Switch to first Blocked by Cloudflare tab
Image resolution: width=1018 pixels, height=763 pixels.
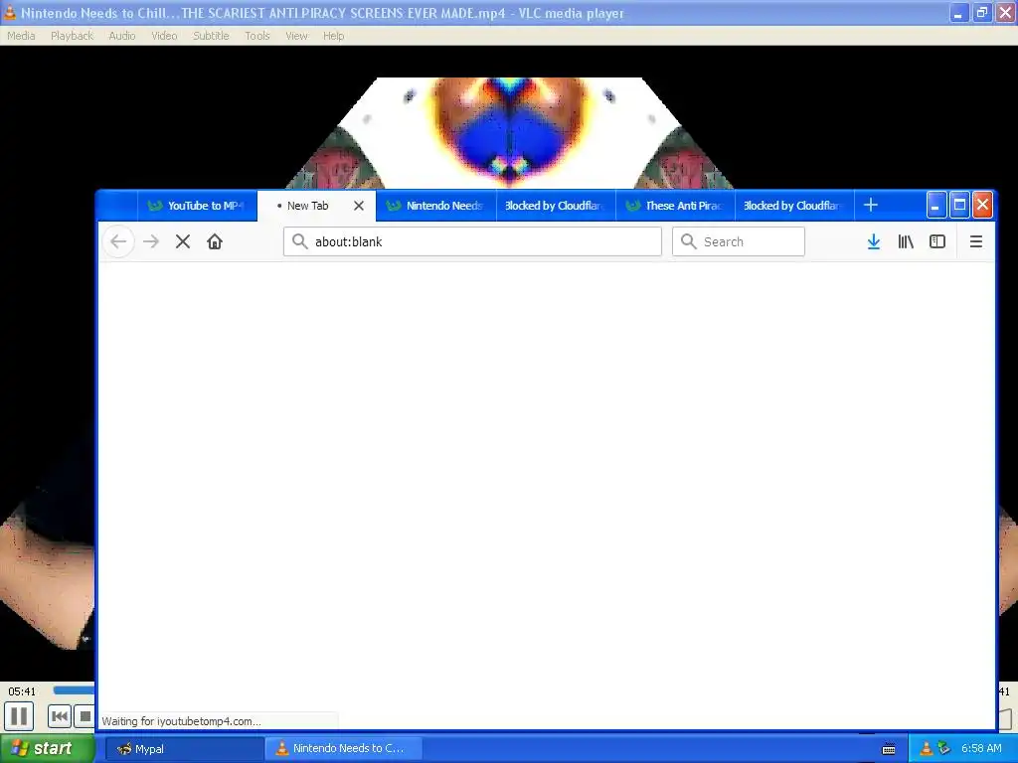click(556, 206)
